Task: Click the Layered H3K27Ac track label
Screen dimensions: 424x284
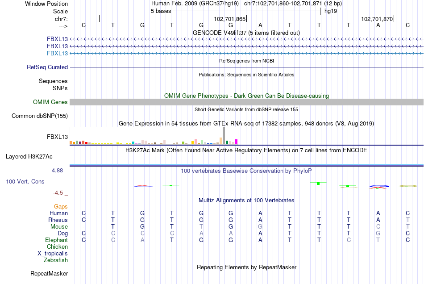Action: [29, 157]
